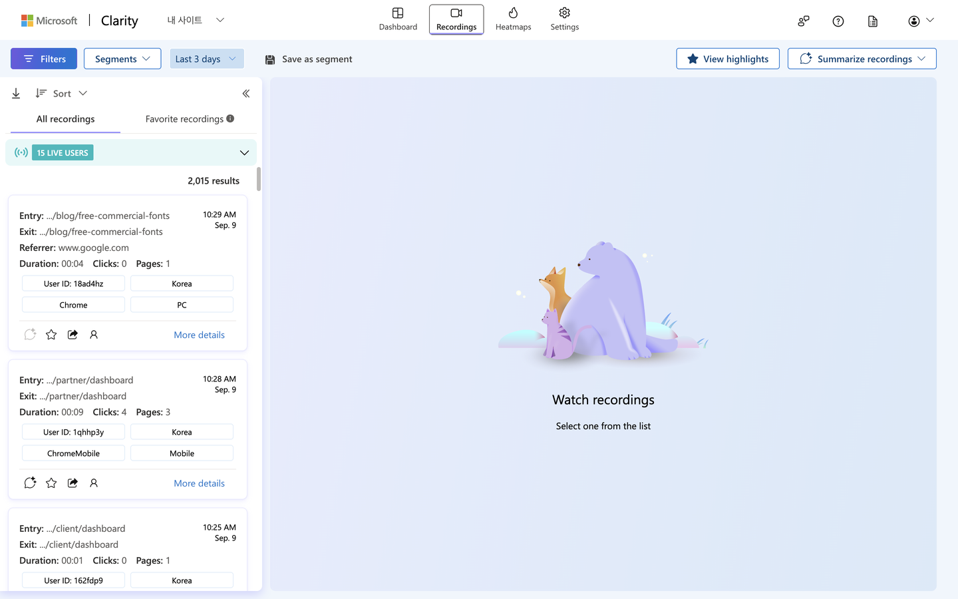Favorite the partner/dashboard recording star

point(51,483)
